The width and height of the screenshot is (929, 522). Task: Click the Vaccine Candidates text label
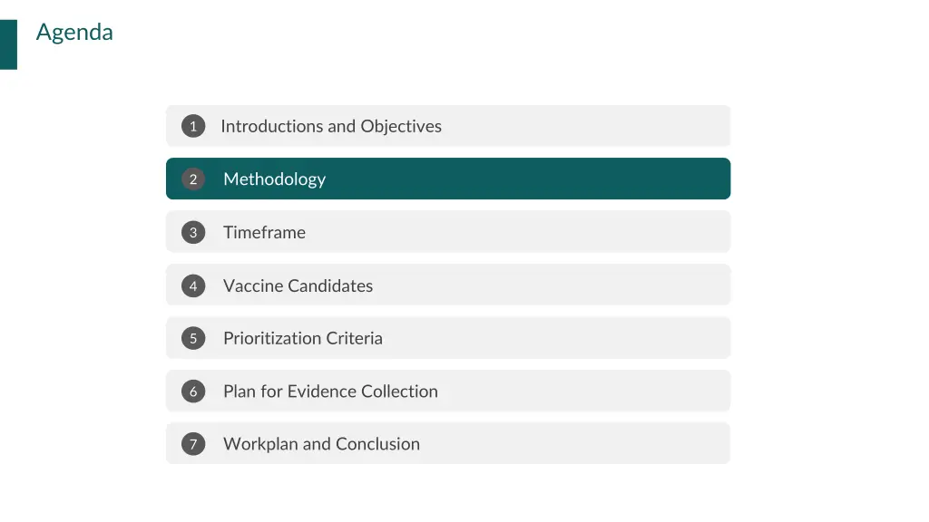click(298, 285)
